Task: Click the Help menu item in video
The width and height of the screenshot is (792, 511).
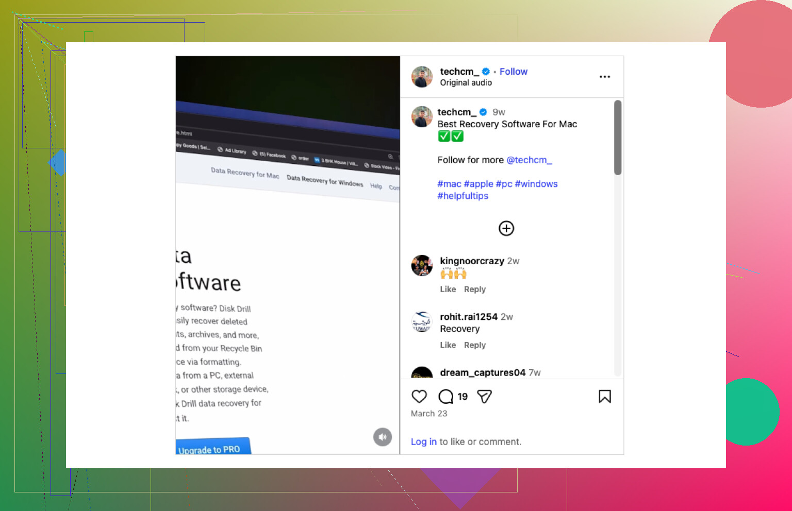Action: 376,186
